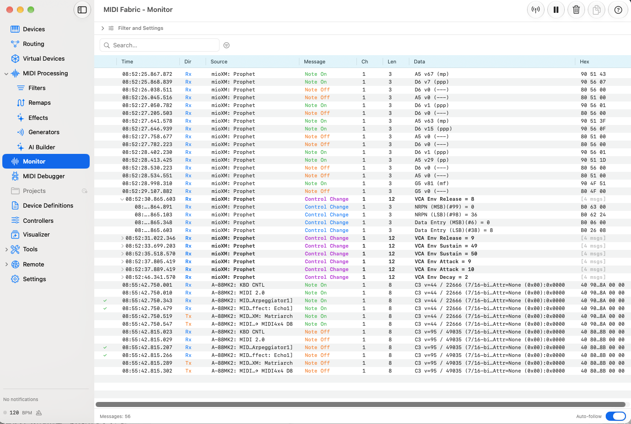Collapse the VCA Env Release = 8 row

click(x=122, y=199)
